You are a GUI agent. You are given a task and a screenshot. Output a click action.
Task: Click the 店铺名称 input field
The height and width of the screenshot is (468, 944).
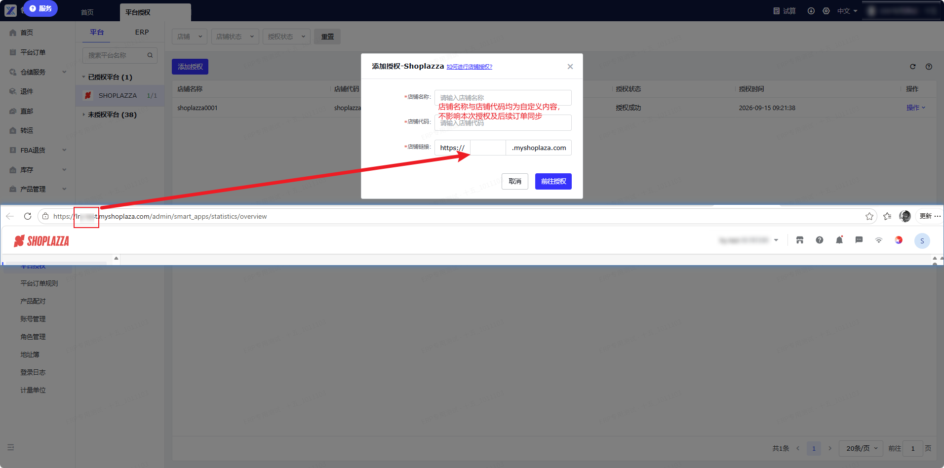coord(503,98)
